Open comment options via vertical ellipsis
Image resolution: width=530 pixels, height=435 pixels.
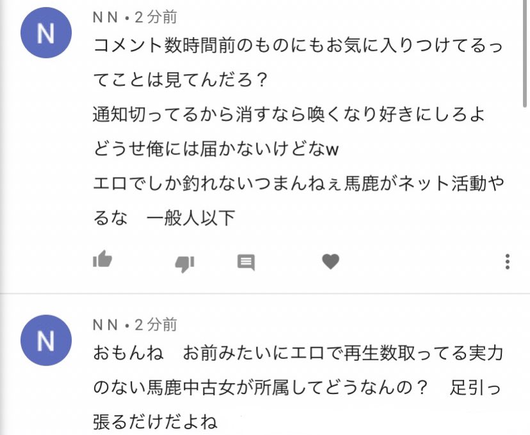(509, 261)
